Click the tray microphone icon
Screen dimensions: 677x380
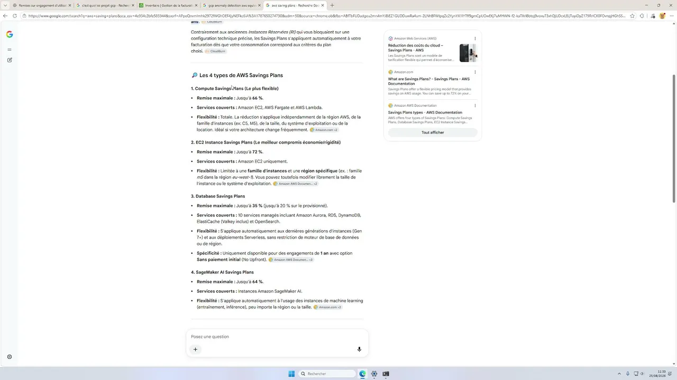(628, 374)
